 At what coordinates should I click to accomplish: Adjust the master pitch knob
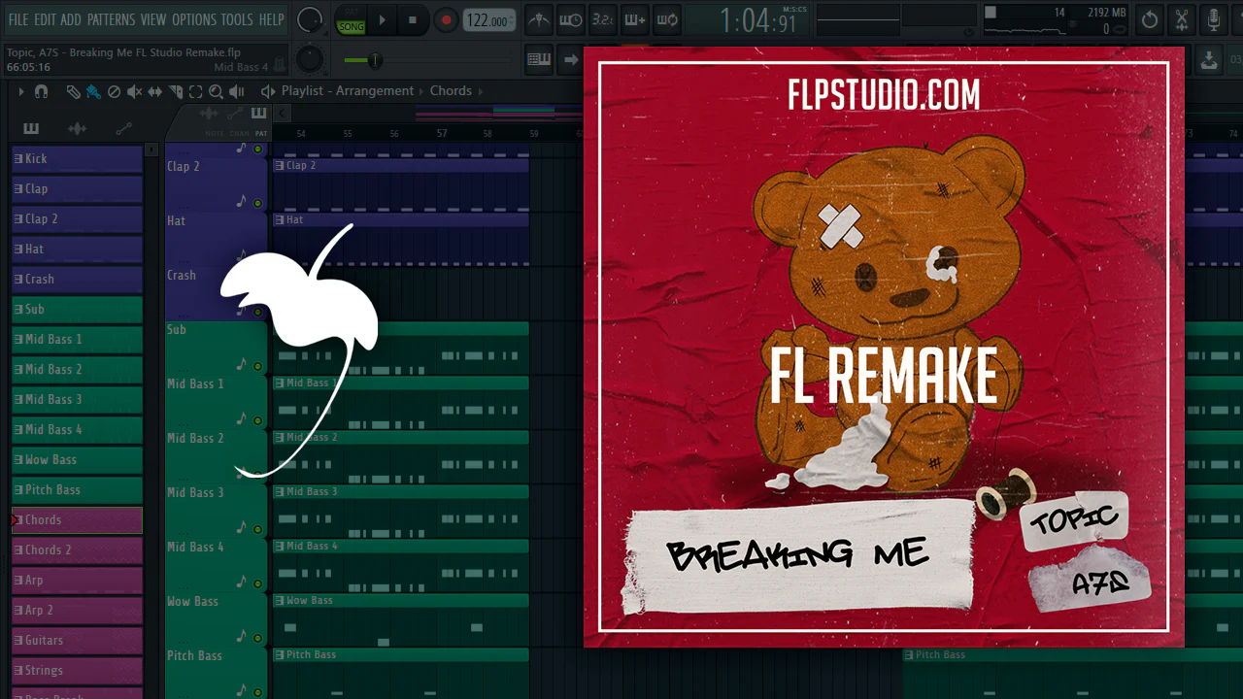tap(310, 59)
